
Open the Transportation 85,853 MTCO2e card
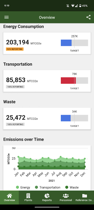[x=47, y=81]
